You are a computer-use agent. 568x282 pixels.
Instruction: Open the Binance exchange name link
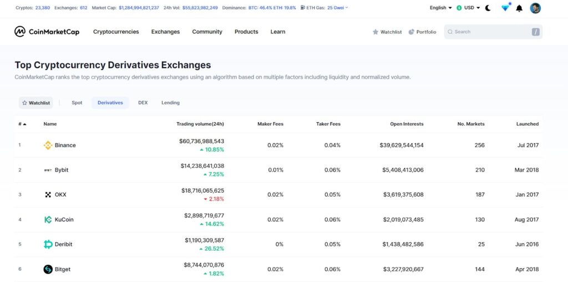tap(65, 145)
